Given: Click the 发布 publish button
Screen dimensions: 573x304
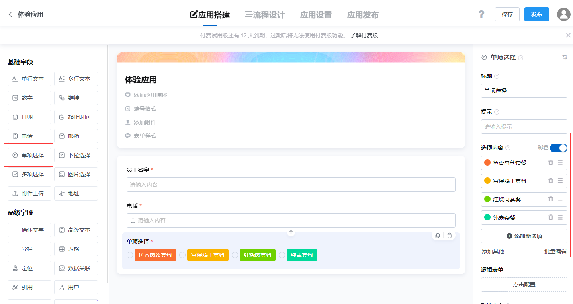Looking at the screenshot, I should click(536, 14).
